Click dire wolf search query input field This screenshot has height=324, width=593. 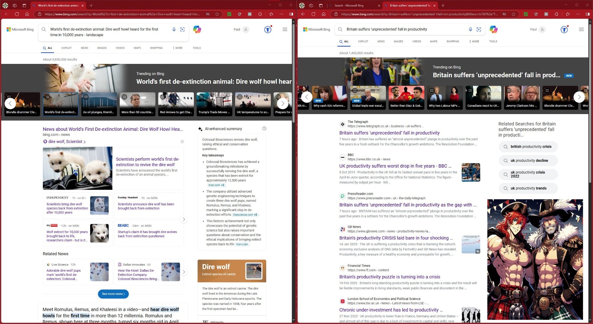108,32
